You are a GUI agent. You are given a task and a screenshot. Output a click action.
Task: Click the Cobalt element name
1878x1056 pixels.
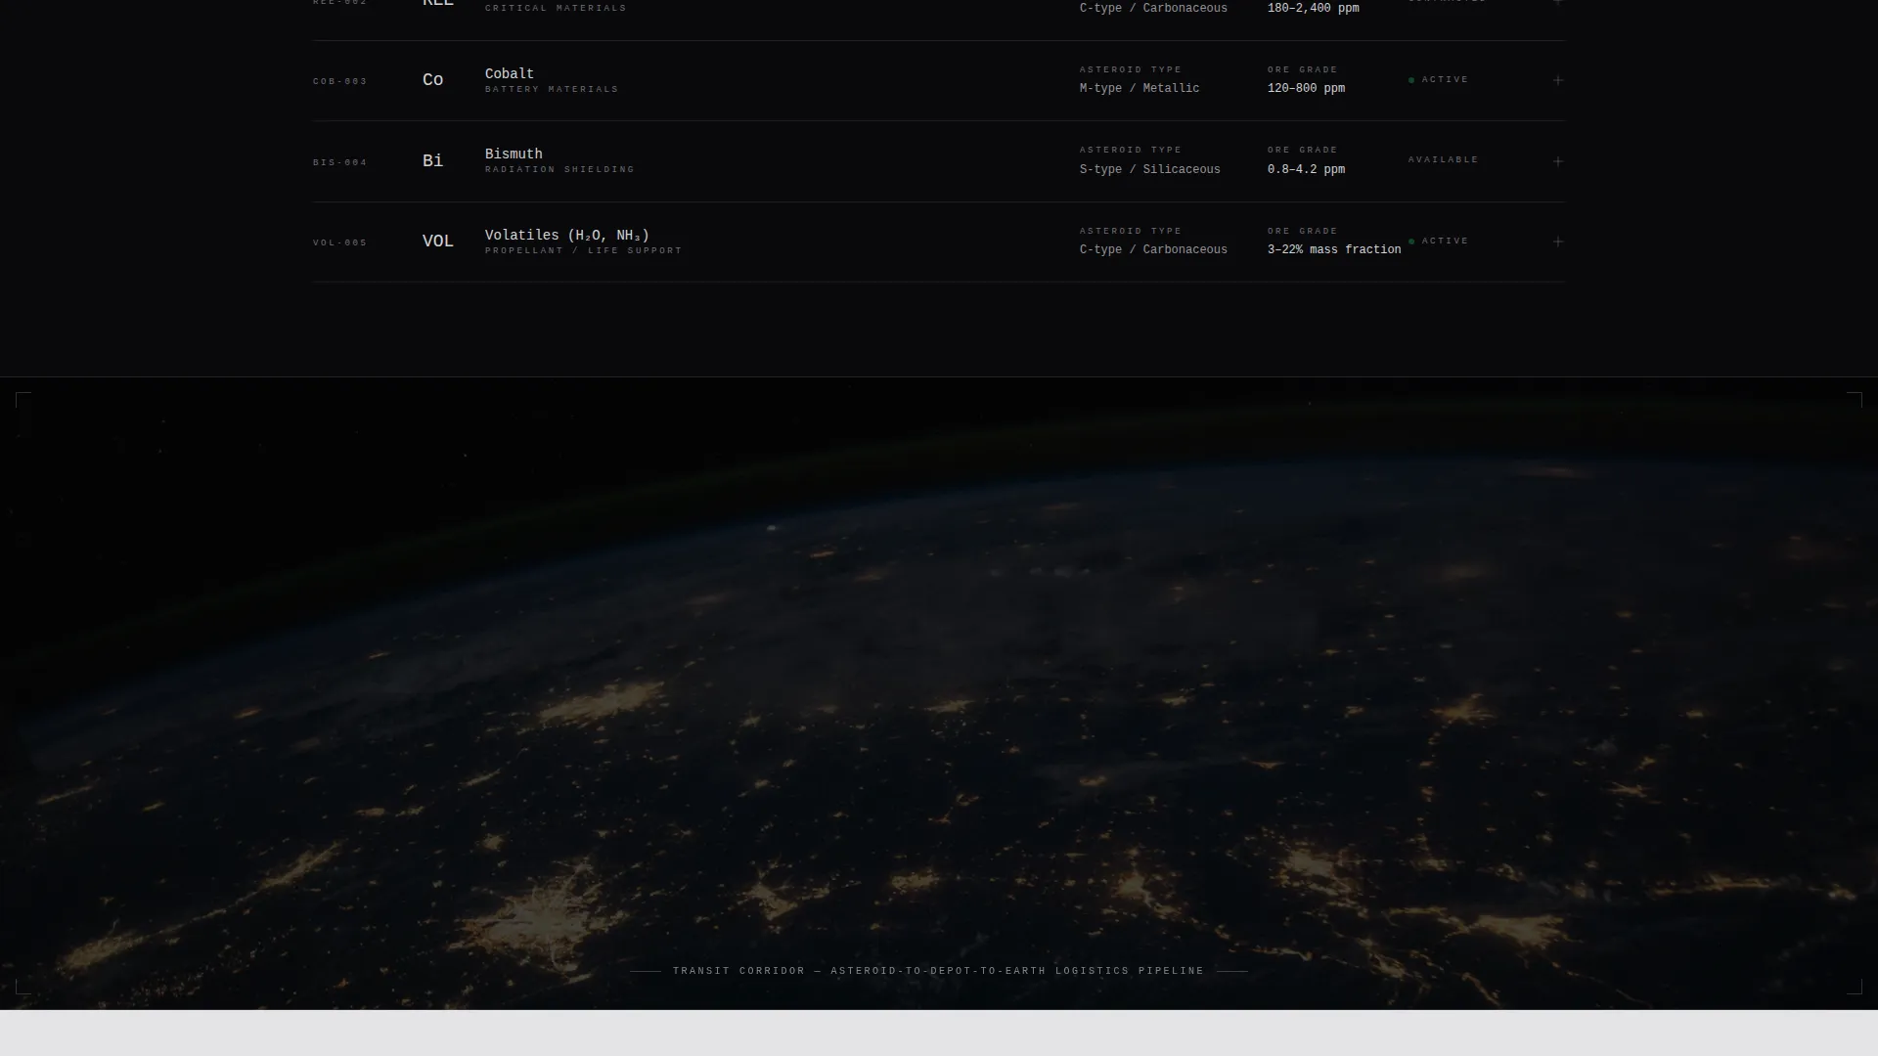pos(510,74)
